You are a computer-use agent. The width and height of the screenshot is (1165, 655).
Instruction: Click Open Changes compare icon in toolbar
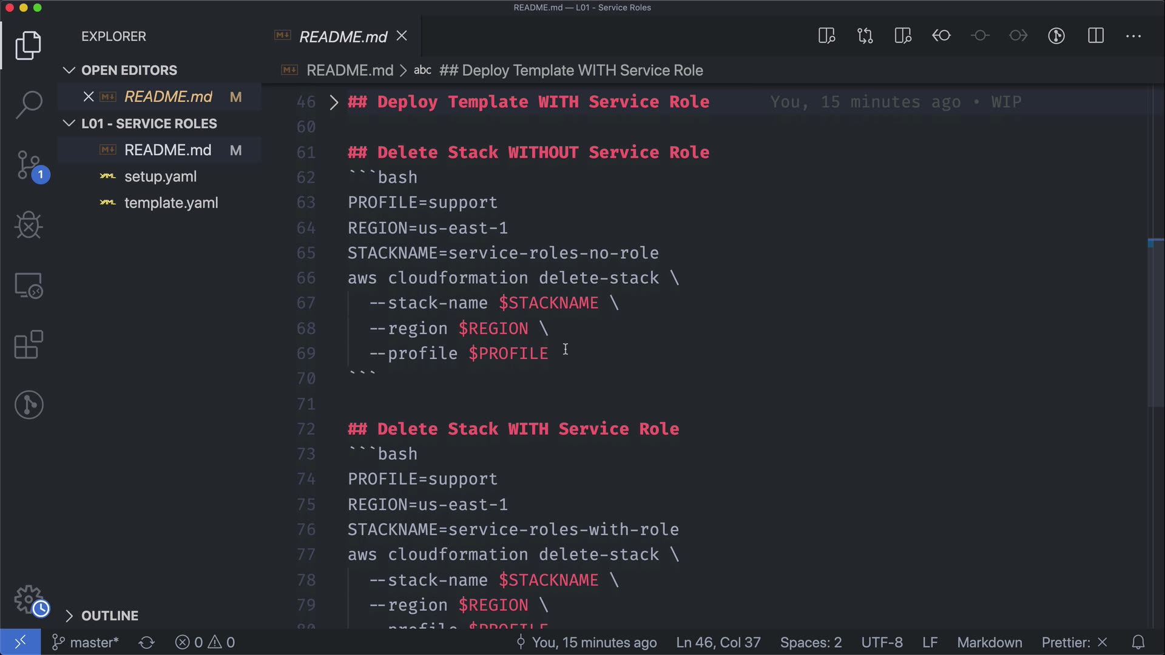[865, 36]
